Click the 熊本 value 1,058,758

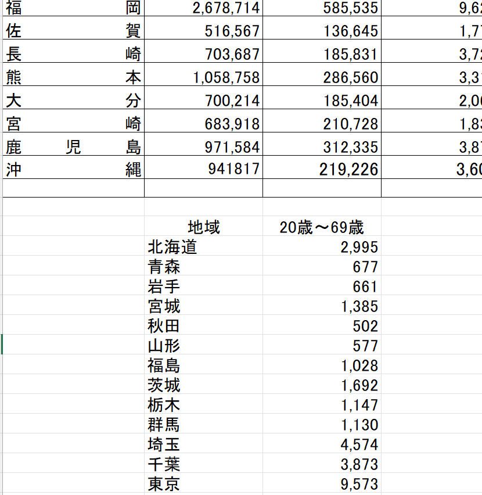point(204,77)
